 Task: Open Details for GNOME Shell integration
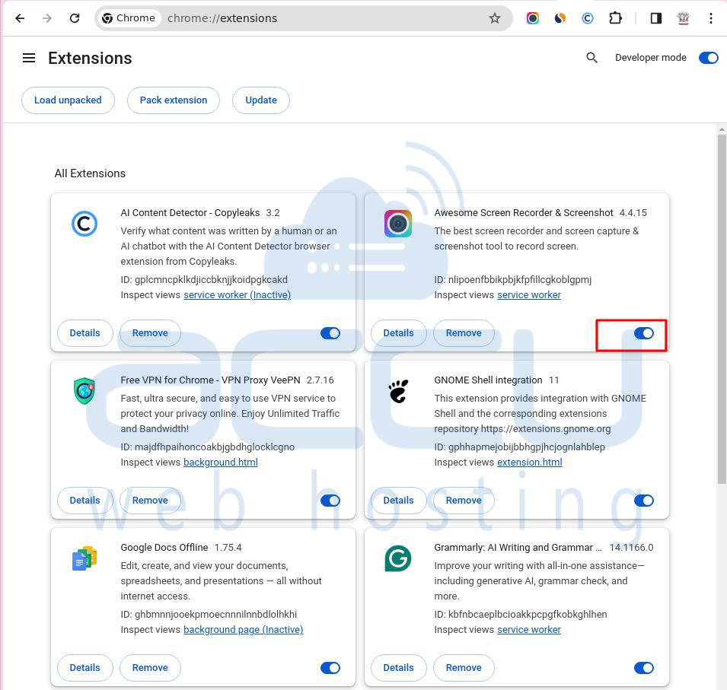click(398, 501)
